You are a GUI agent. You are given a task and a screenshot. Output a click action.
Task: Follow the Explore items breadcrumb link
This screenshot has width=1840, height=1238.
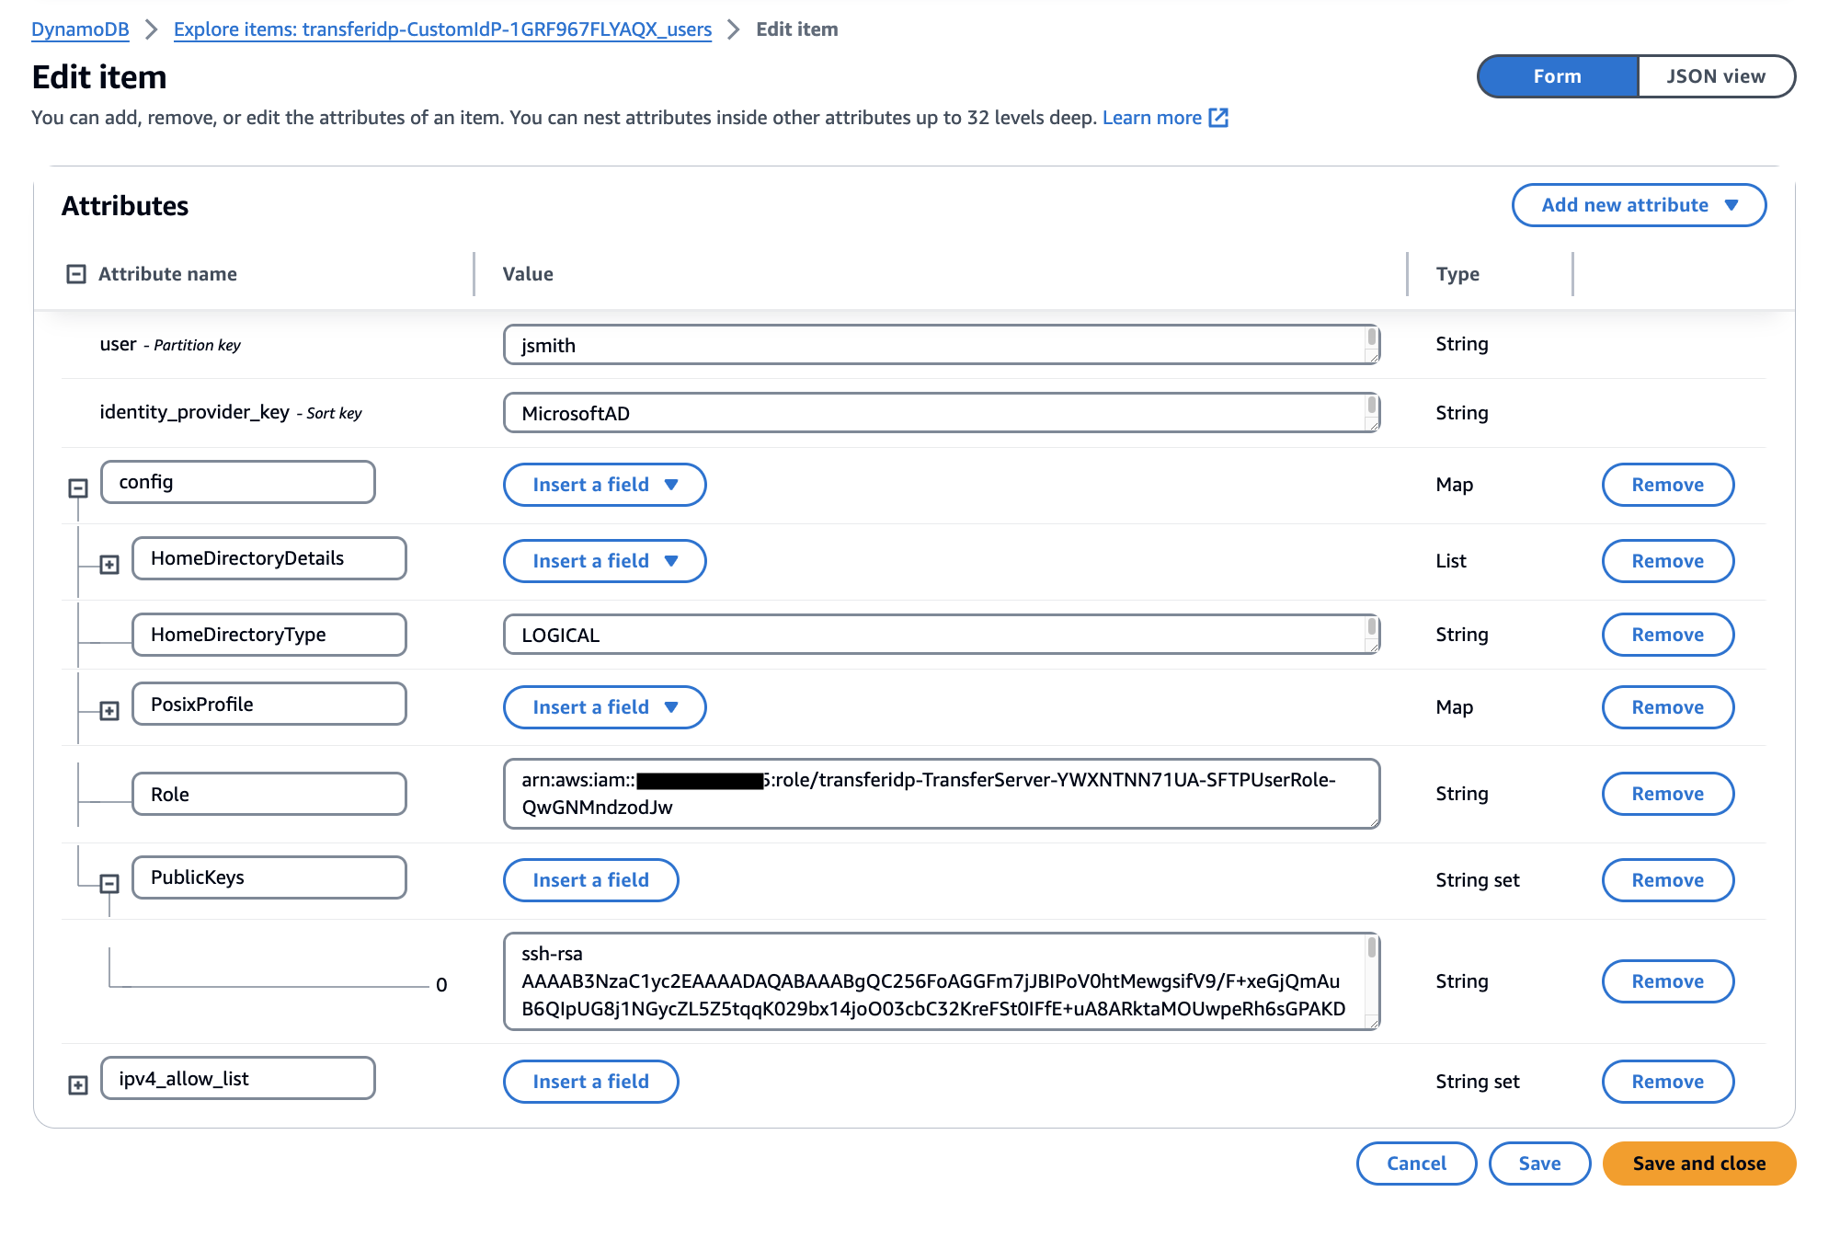coord(442,29)
